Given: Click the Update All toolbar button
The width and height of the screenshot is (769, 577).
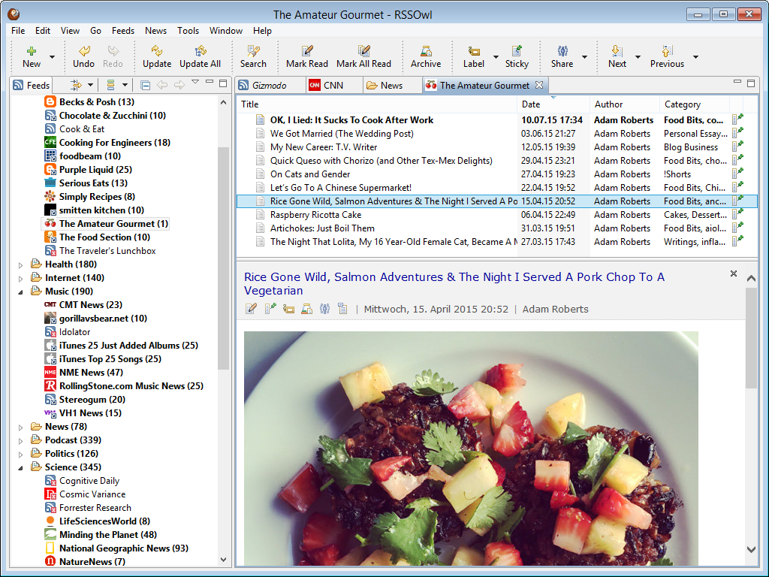Looking at the screenshot, I should [200, 56].
